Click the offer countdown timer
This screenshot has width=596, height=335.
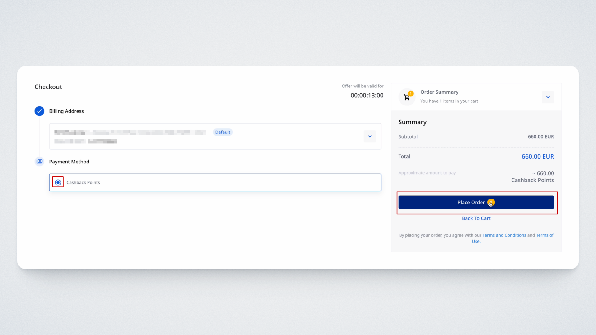(367, 96)
